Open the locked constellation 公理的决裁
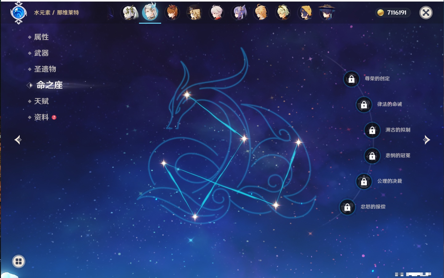 (364, 181)
